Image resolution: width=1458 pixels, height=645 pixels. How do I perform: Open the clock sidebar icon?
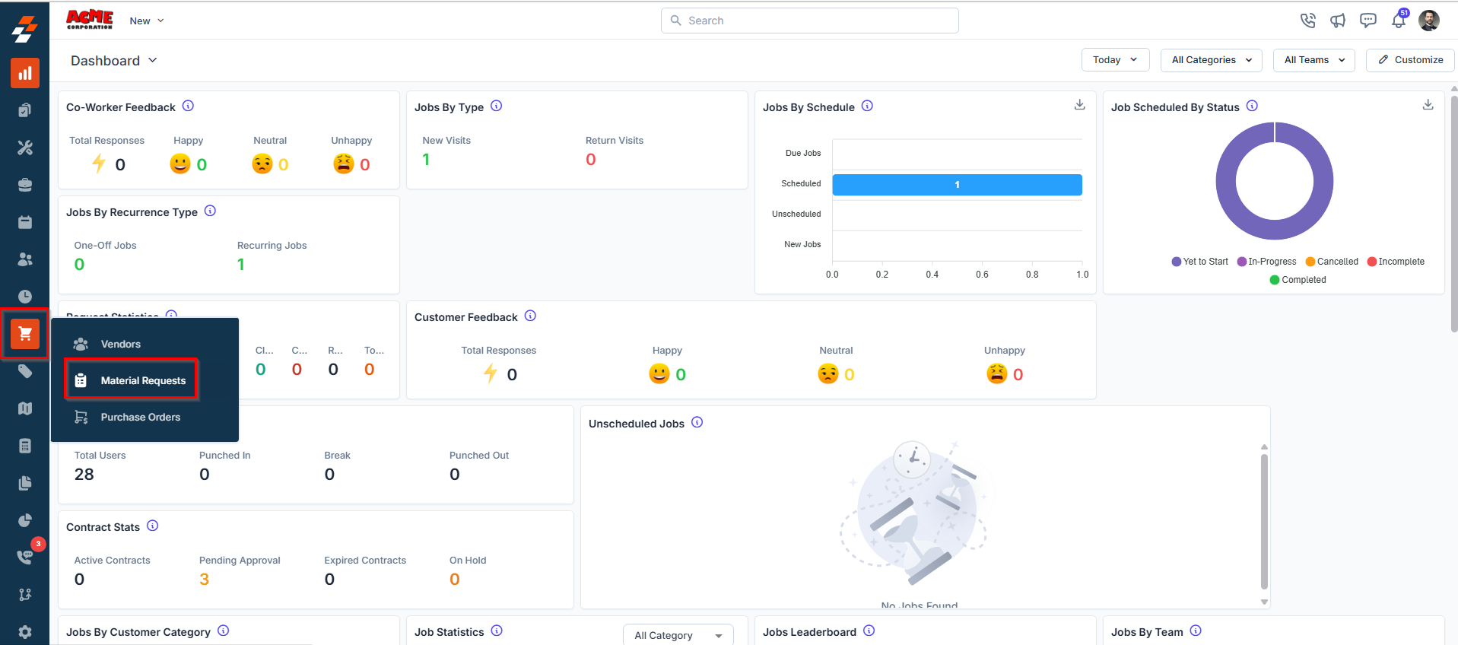click(25, 297)
